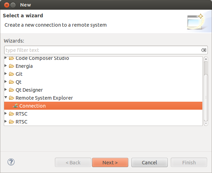Collapse the Remote System Explorer category
This screenshot has width=212, height=173.
coord(6,98)
